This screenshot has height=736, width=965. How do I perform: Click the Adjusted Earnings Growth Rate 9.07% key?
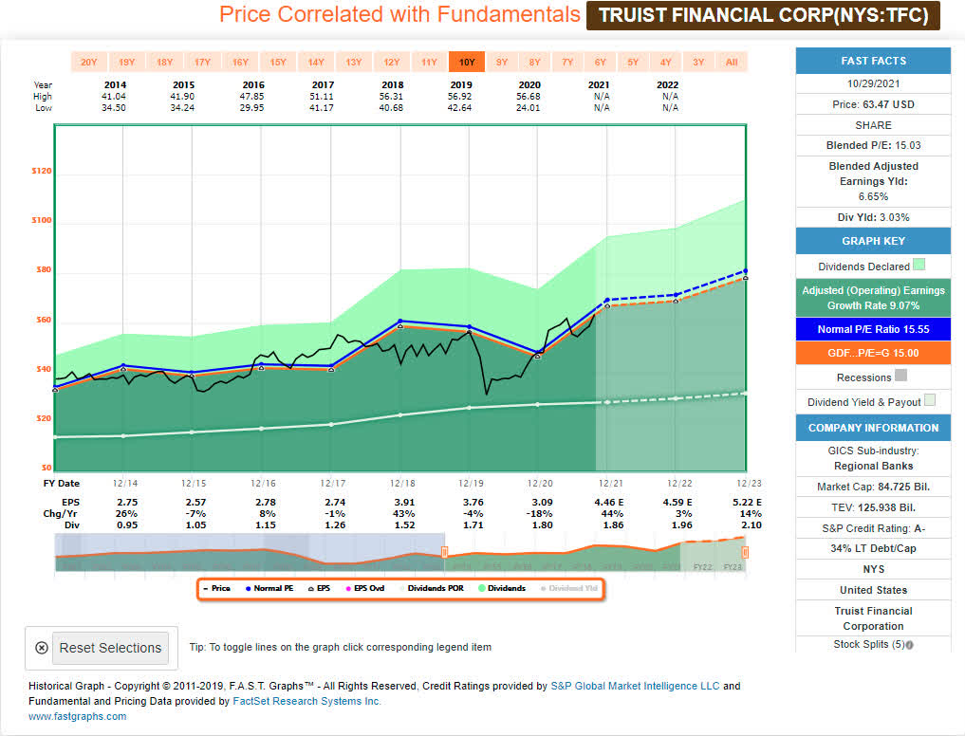873,298
